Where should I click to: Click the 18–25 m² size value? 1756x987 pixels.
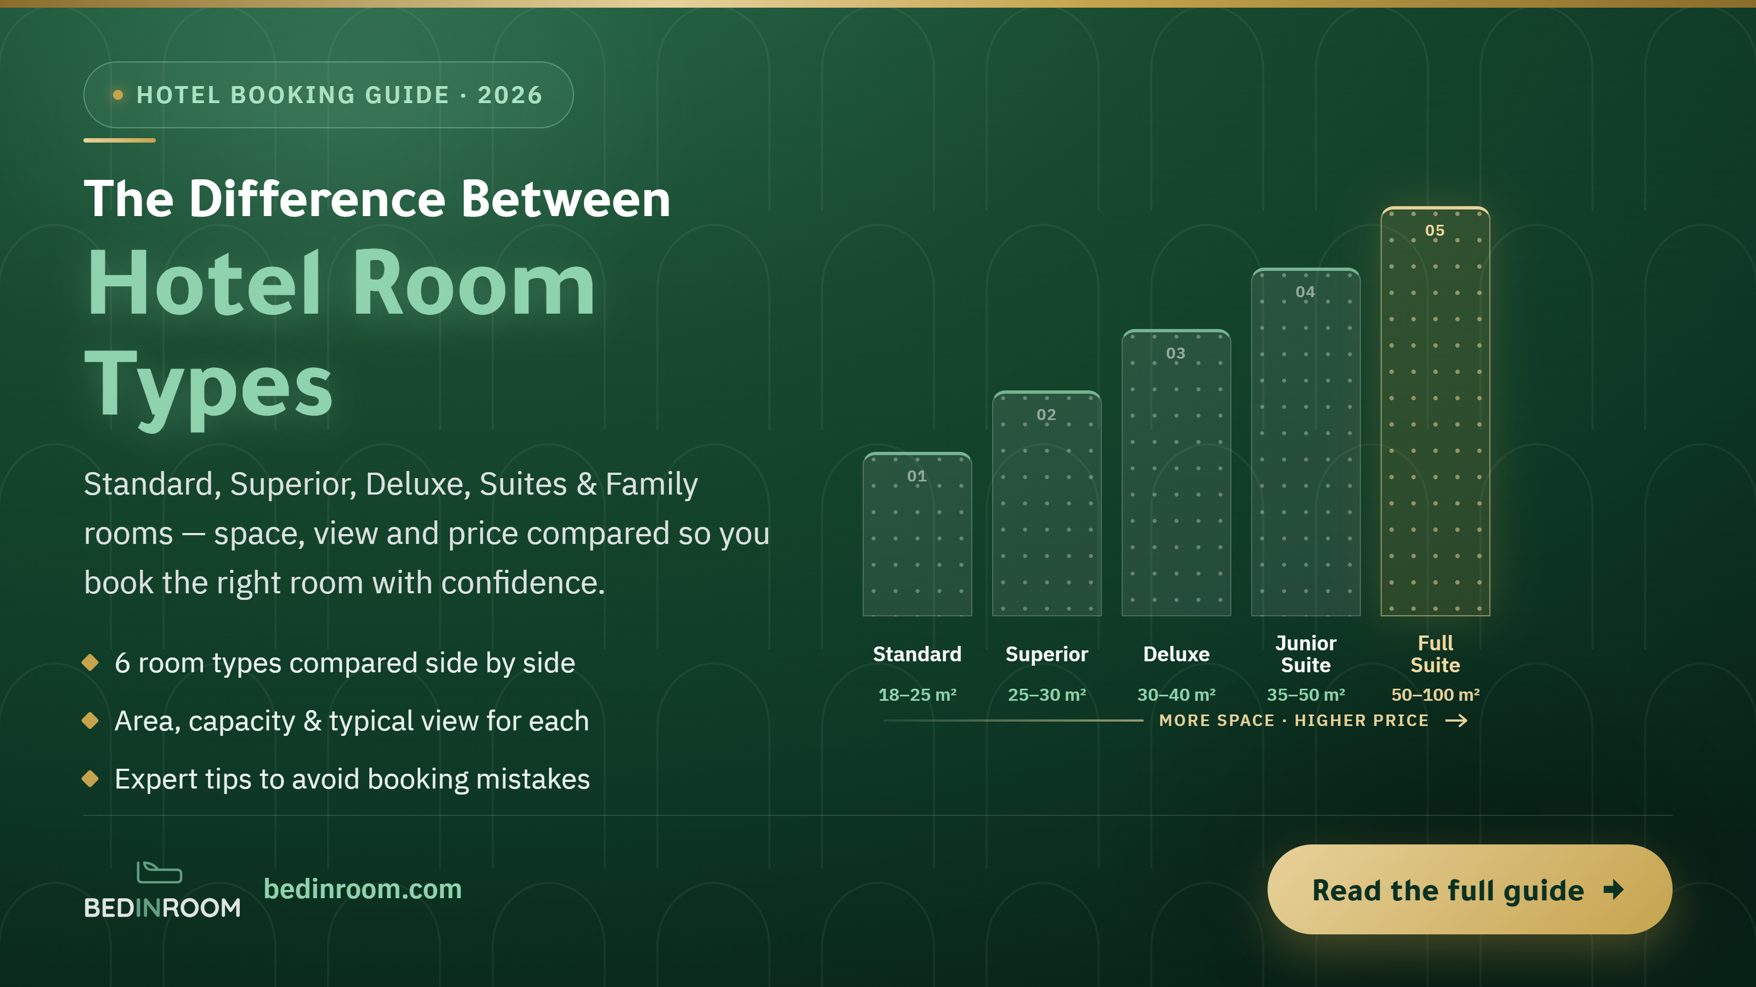[917, 695]
